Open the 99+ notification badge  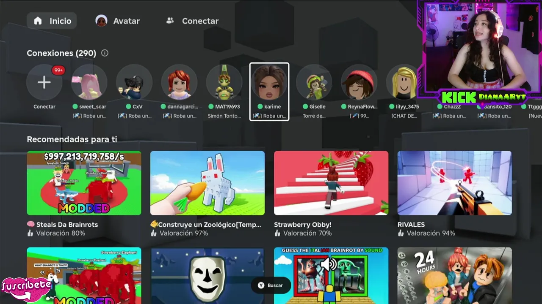(x=58, y=70)
